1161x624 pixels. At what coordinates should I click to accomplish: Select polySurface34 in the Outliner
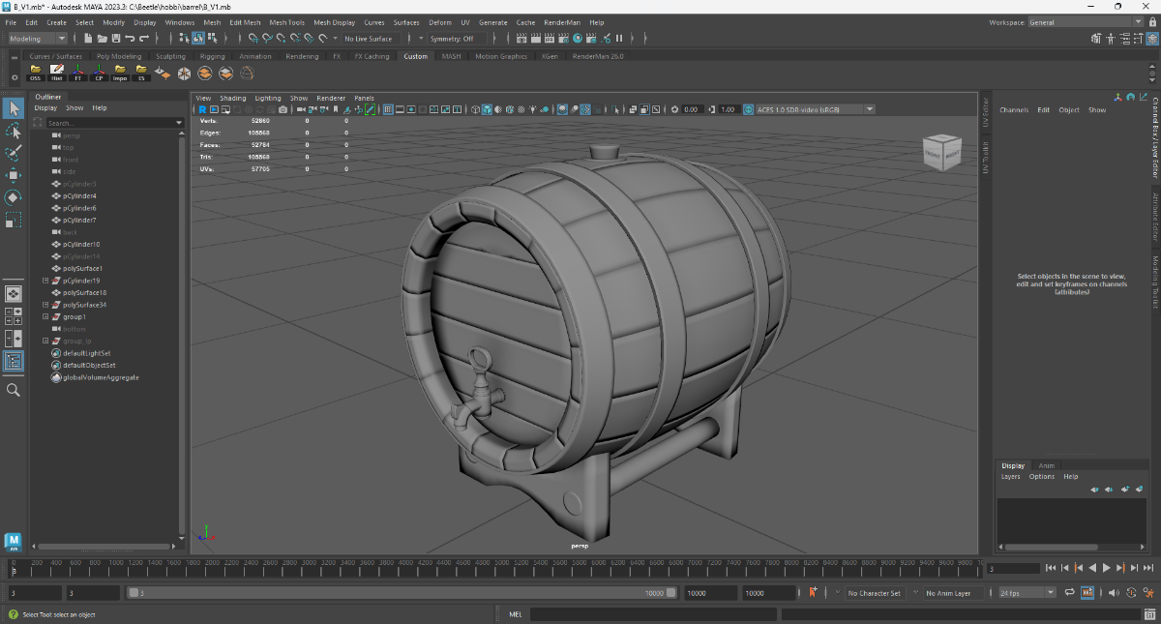85,305
